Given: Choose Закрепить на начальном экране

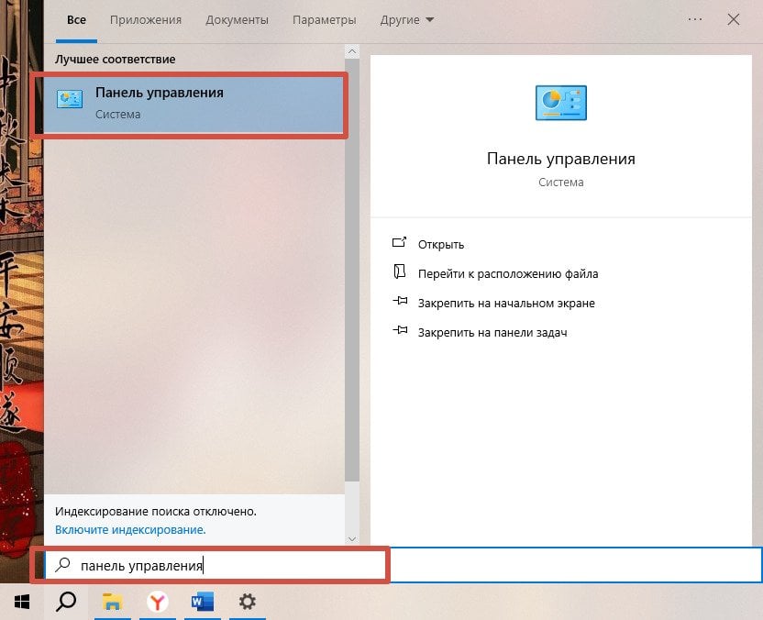Looking at the screenshot, I should pos(506,304).
